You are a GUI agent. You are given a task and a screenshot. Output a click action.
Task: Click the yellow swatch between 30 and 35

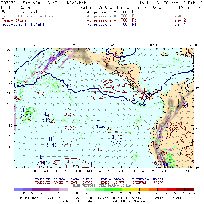(x=135, y=189)
